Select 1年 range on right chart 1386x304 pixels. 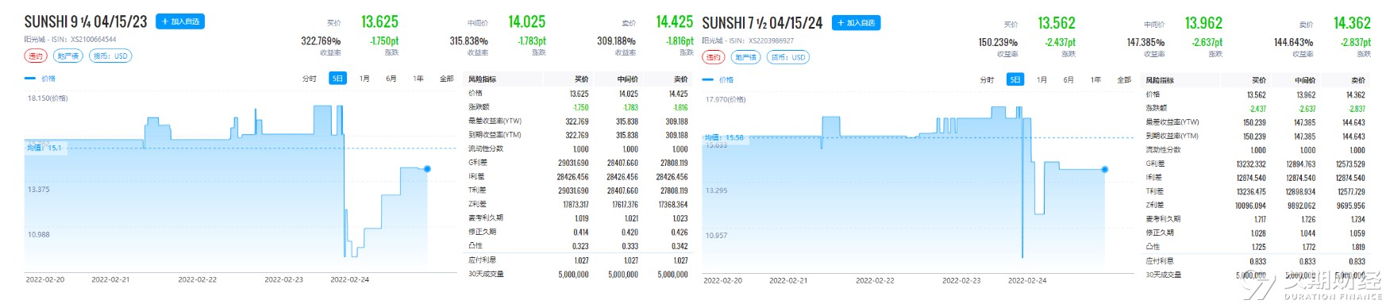(x=1096, y=80)
